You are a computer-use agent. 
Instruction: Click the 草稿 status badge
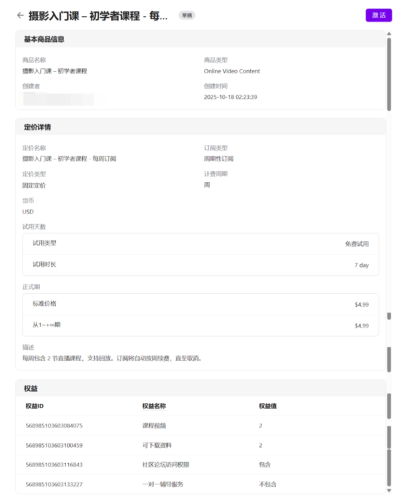(187, 15)
